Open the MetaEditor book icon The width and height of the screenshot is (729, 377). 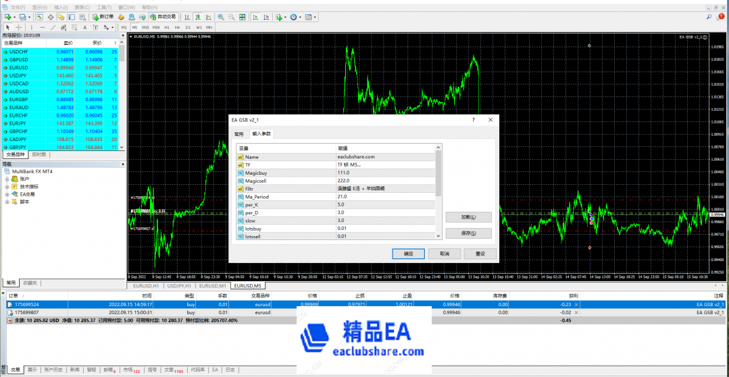(121, 17)
